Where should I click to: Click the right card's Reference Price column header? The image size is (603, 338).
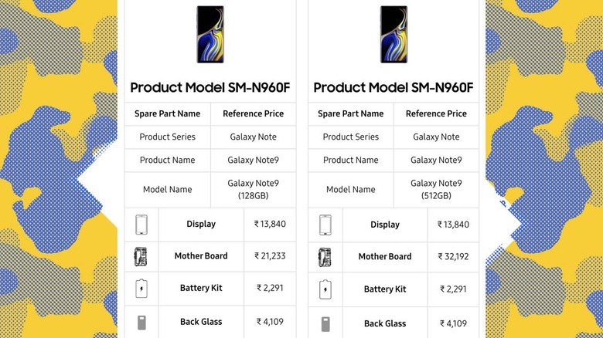pyautogui.click(x=436, y=113)
